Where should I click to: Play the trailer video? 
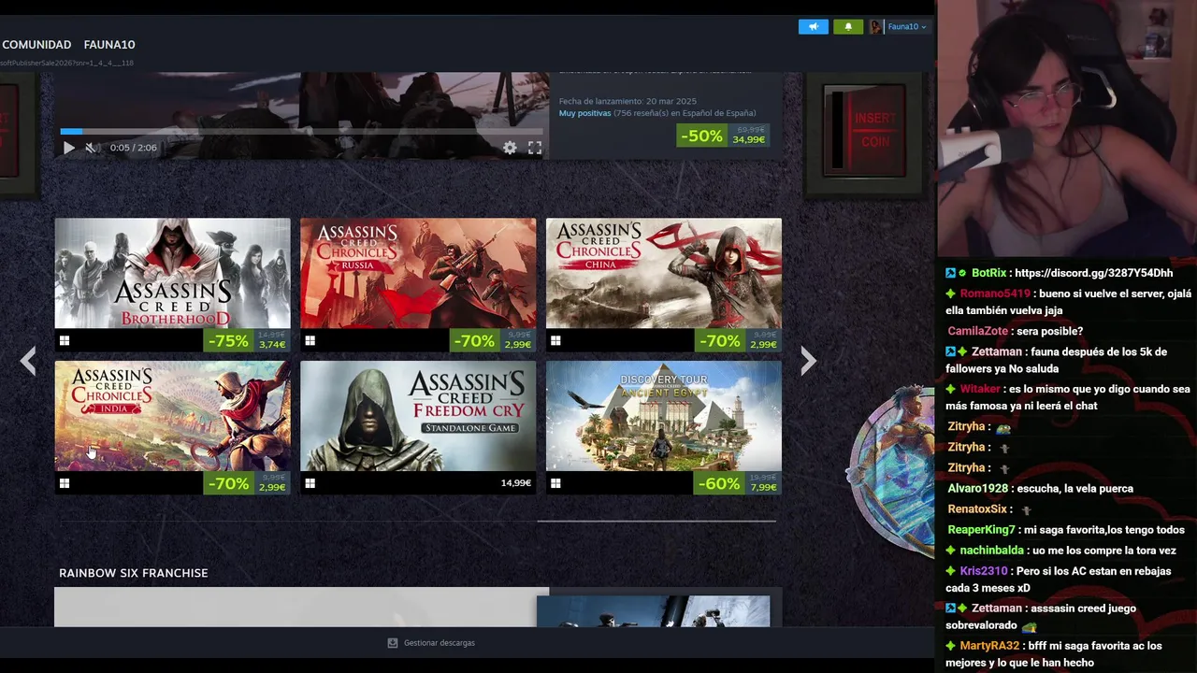(x=68, y=148)
